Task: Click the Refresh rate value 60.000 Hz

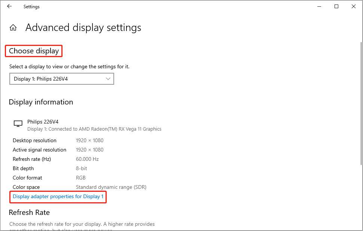Action: pos(87,159)
